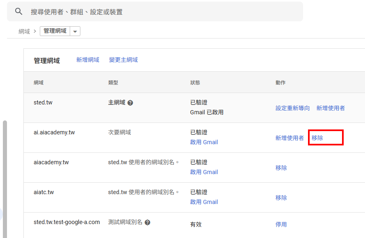Click 新增網域 link
This screenshot has height=238, width=365.
(88, 60)
